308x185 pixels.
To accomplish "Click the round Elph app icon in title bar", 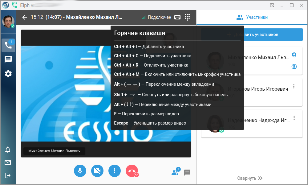I will pos(6,5).
